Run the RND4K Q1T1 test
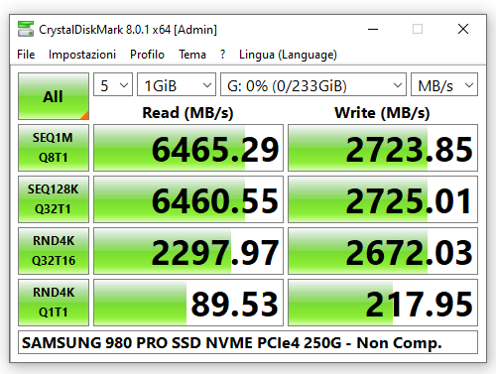 coord(54,303)
